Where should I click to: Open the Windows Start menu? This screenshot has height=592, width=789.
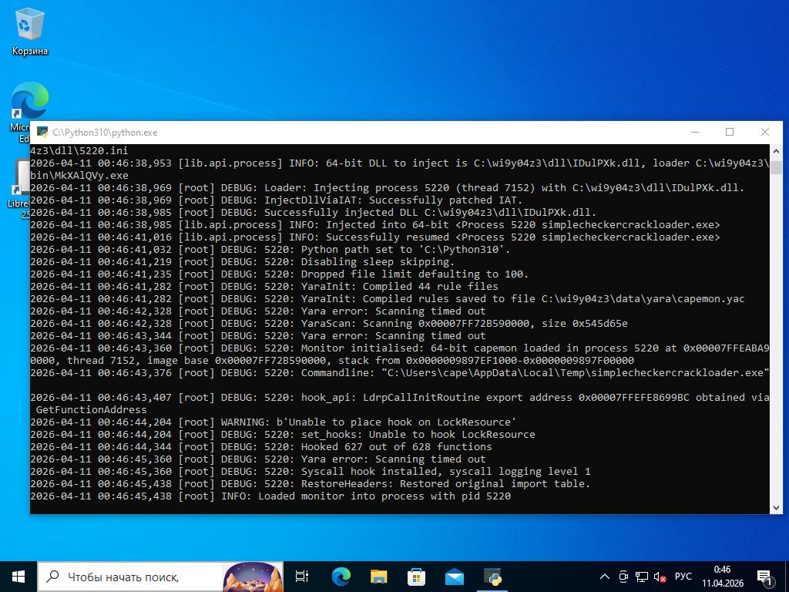tap(18, 577)
